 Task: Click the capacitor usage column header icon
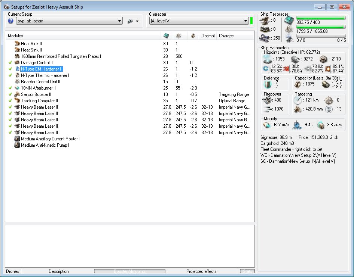193,35
